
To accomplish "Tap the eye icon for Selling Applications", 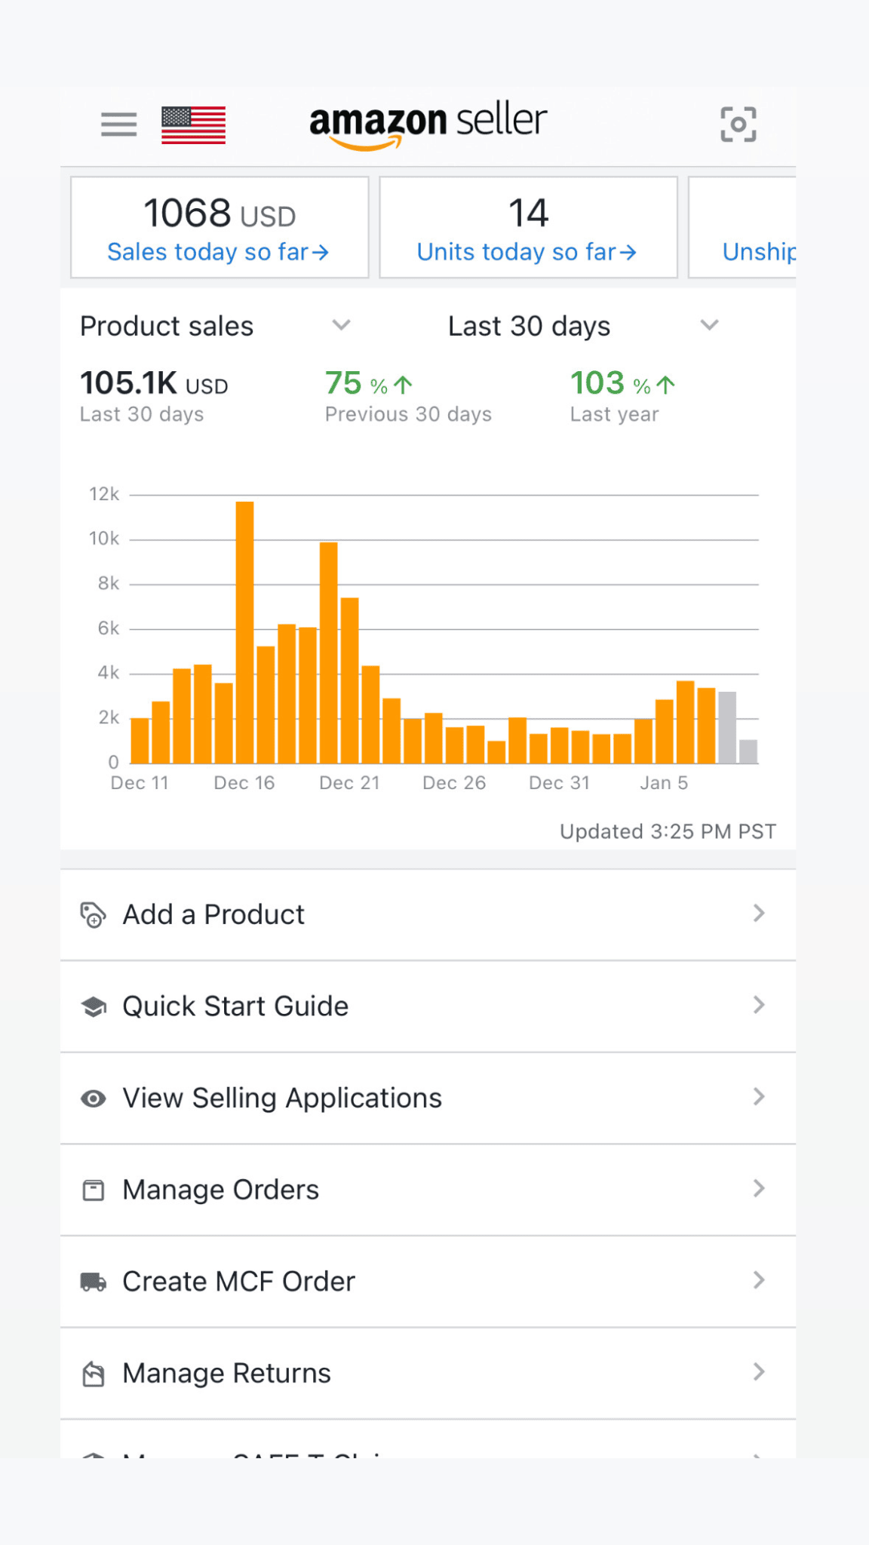I will click(93, 1098).
